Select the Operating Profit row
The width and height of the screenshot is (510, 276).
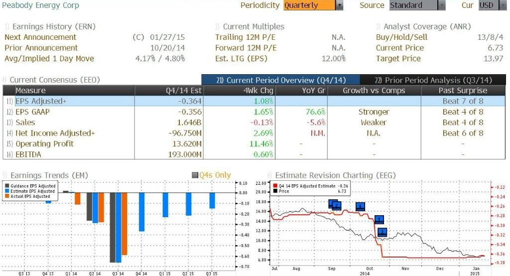(x=254, y=144)
